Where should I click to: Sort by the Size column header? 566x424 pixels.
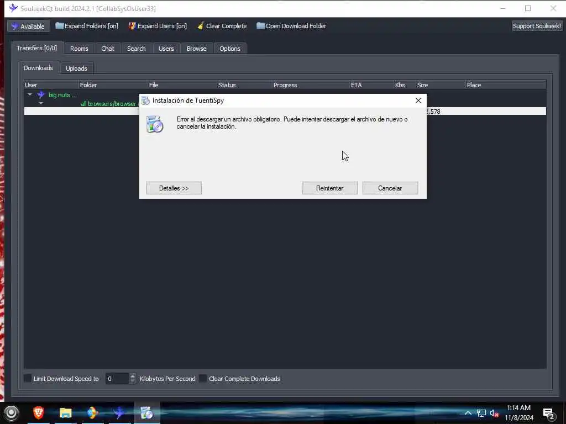click(x=441, y=85)
